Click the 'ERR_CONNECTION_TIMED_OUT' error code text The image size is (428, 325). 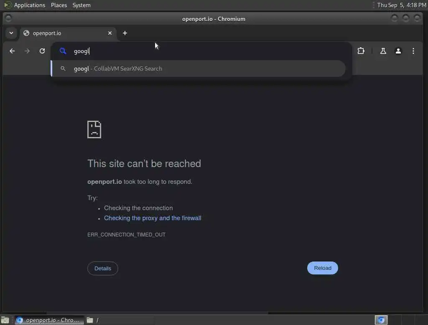tap(126, 235)
